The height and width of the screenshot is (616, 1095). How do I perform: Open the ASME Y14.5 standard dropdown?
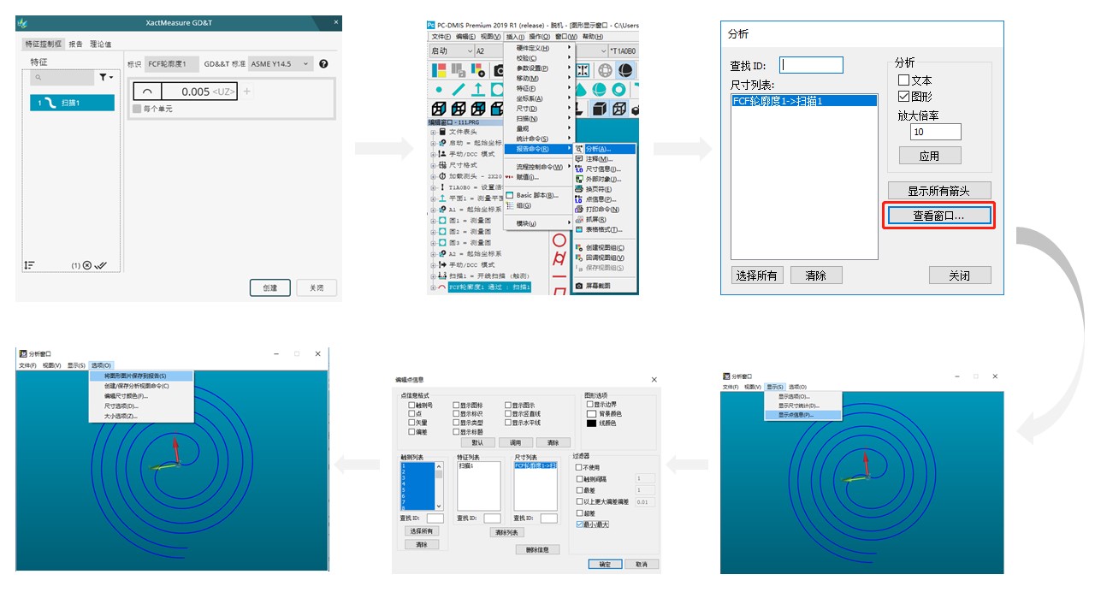[280, 64]
